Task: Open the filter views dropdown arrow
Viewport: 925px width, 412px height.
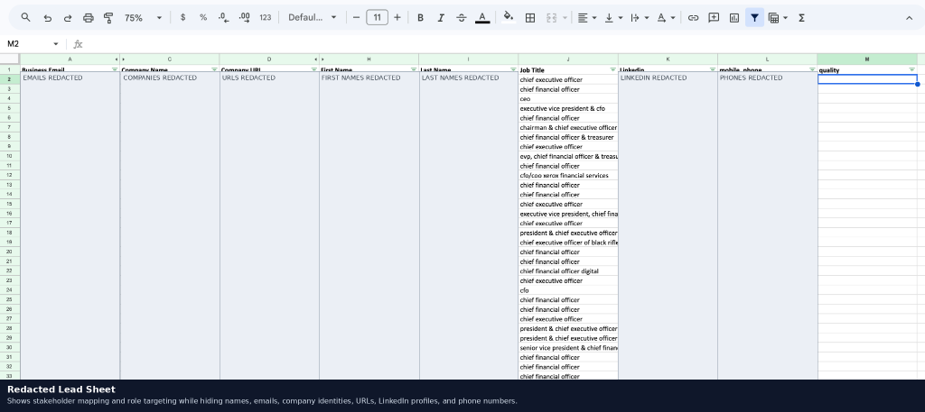Action: click(x=785, y=18)
